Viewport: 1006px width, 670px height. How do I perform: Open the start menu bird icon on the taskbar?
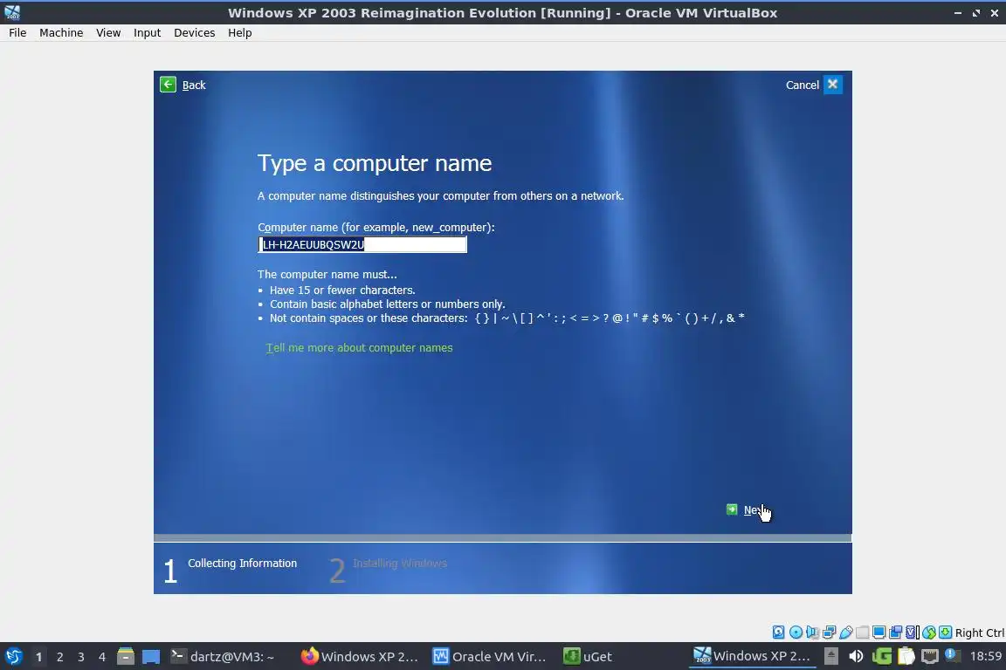13,656
